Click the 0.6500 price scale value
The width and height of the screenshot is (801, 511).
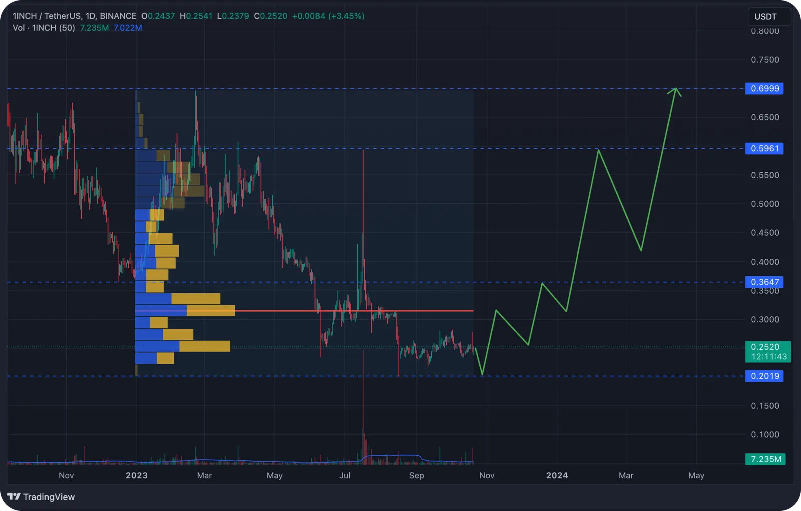[x=765, y=117]
